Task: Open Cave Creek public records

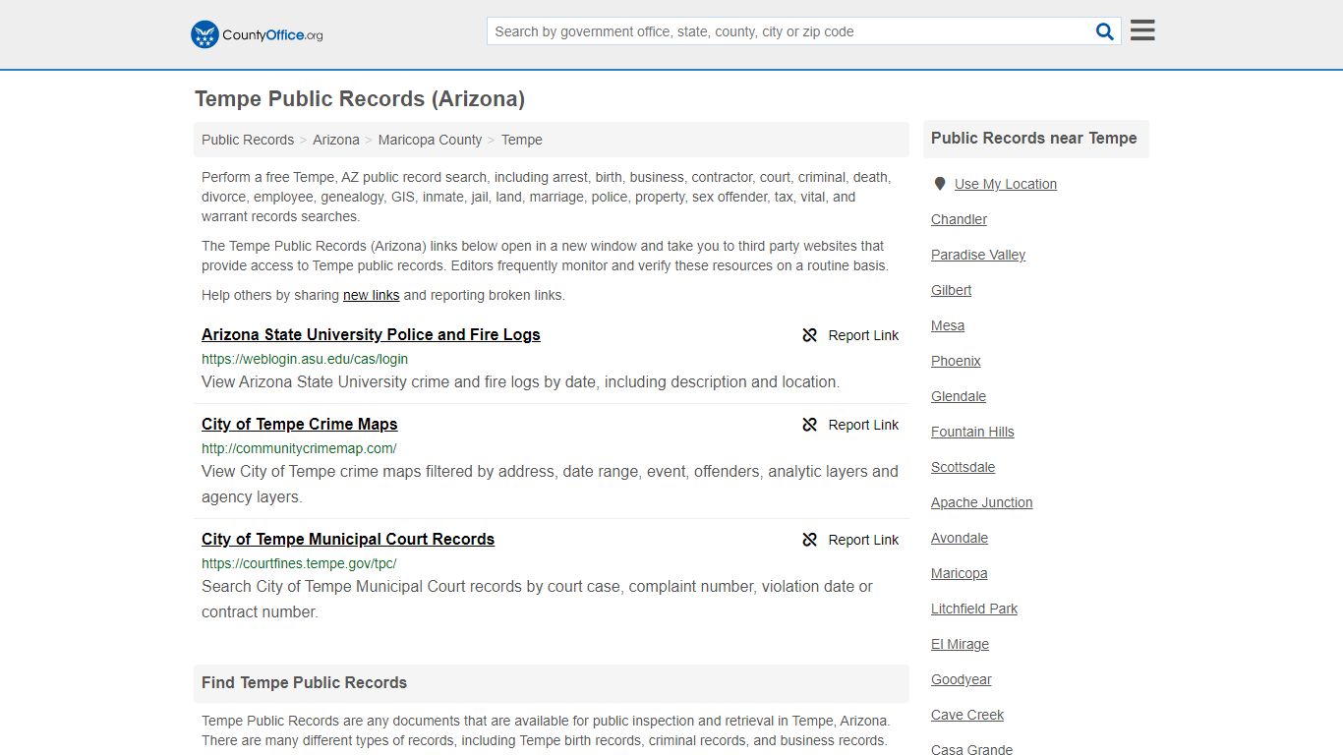Action: pos(967,715)
